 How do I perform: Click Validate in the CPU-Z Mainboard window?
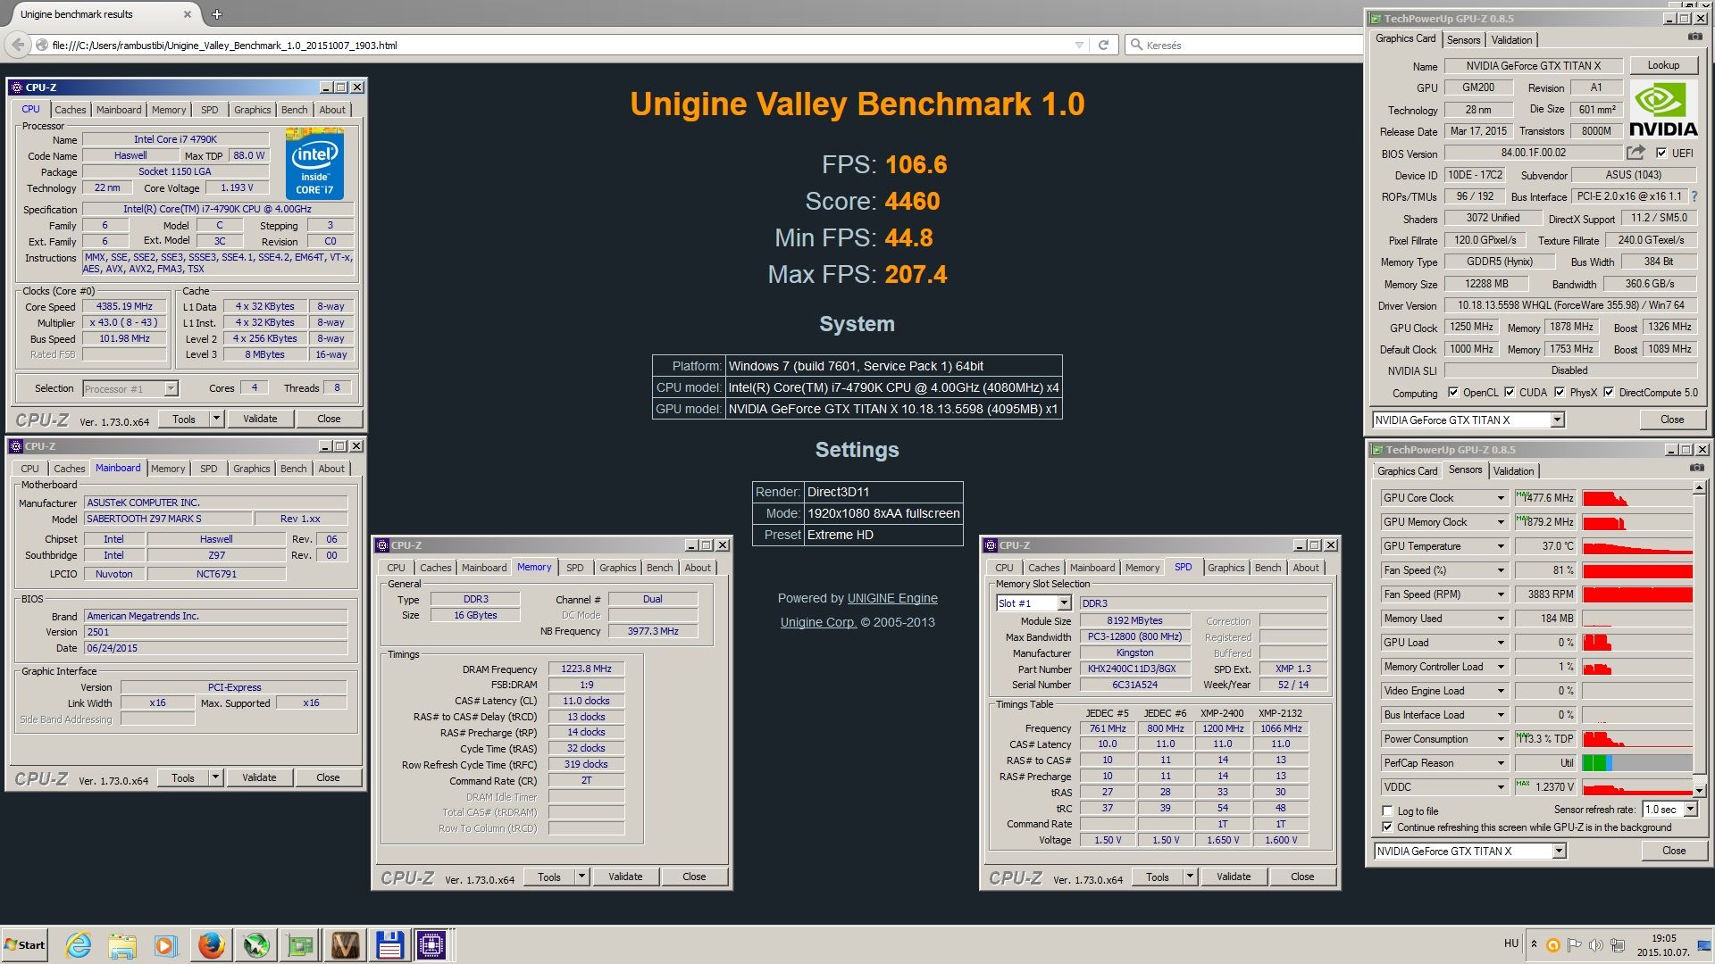point(259,777)
